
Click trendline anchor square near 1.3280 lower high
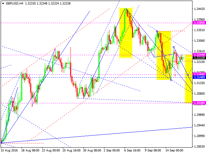click(x=173, y=47)
